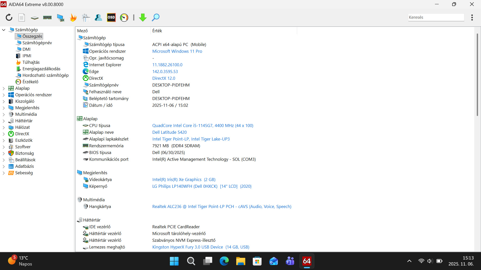This screenshot has height=270, width=481.
Task: Open the Microsoft Windows 11 Pro link
Action: click(x=177, y=51)
